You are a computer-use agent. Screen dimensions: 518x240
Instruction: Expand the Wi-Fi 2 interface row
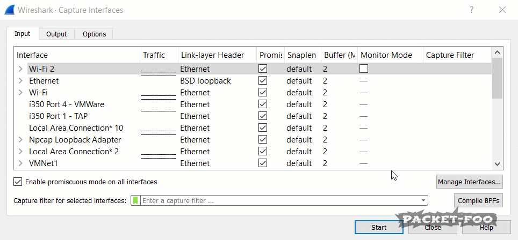[21, 69]
